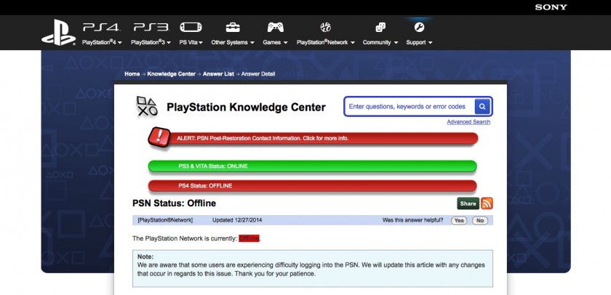Viewport: 611px width, 295px height.
Task: Mark the answer unhelpful with No
Action: pos(480,221)
